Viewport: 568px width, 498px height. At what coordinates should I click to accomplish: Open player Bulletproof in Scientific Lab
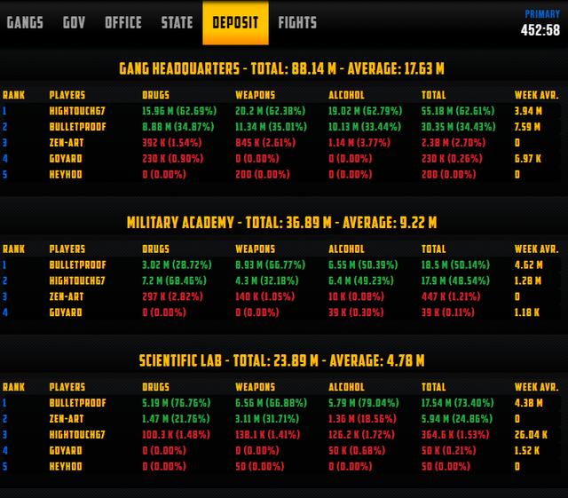tap(78, 403)
